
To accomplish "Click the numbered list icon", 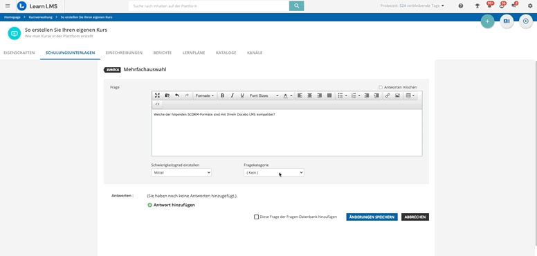I will (354, 95).
